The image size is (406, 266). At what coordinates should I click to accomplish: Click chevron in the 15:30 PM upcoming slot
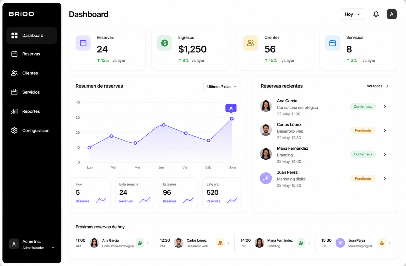(x=390, y=243)
